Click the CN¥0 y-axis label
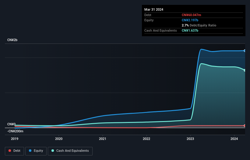Image resolution: width=250 pixels, height=160 pixels. click(x=11, y=124)
